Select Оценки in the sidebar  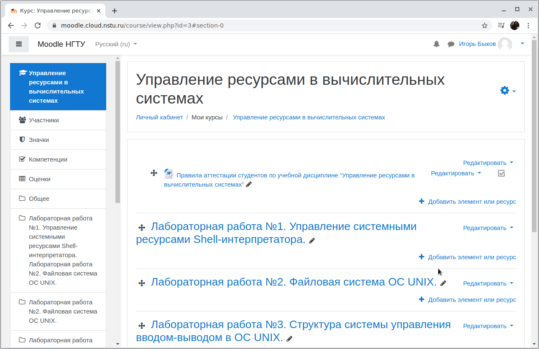[58, 179]
